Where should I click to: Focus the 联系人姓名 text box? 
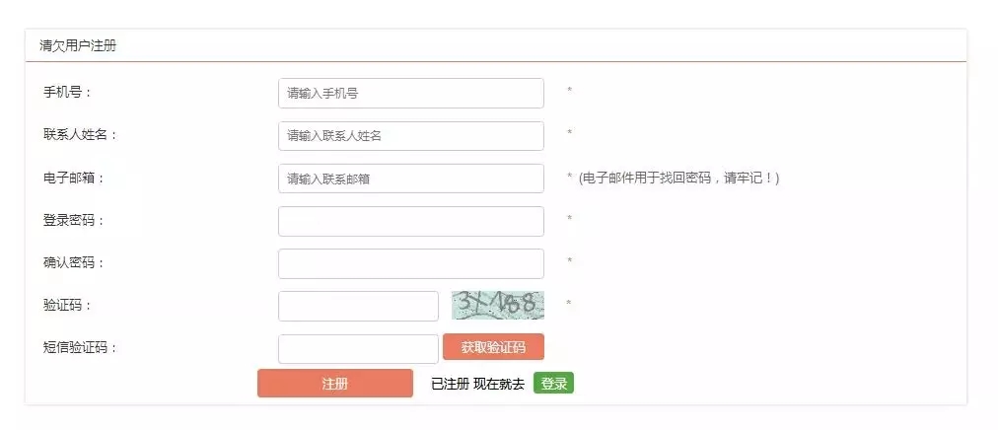point(410,135)
